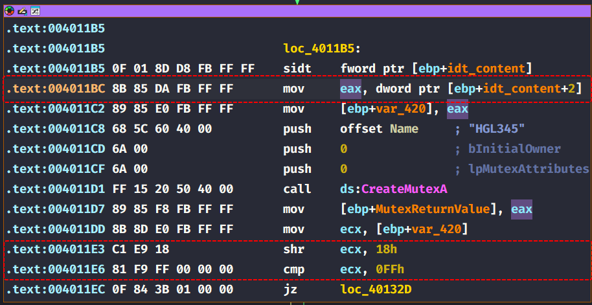Viewport: 592px width, 305px height.
Task: Click the node color palette icon
Action: pyautogui.click(x=9, y=11)
